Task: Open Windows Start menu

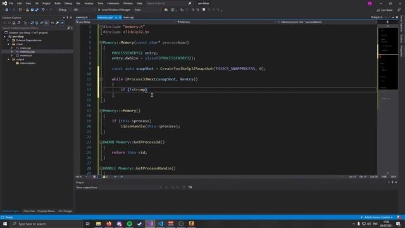Action: click(x=5, y=224)
